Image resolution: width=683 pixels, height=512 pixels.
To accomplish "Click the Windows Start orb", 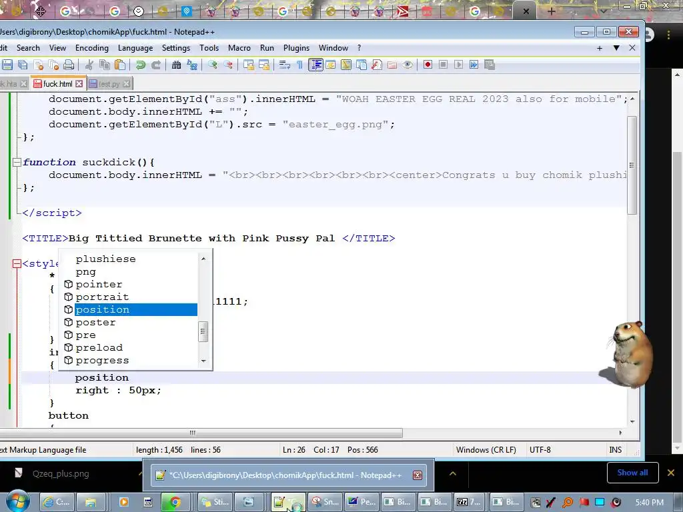I will pos(17,501).
